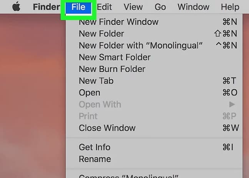Select Get Info
The height and width of the screenshot is (178, 249).
[95, 147]
